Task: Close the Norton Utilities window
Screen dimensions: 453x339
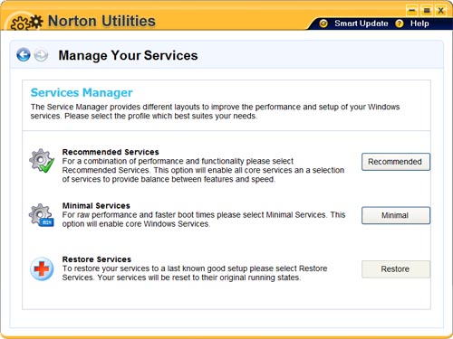Action: pyautogui.click(x=441, y=11)
